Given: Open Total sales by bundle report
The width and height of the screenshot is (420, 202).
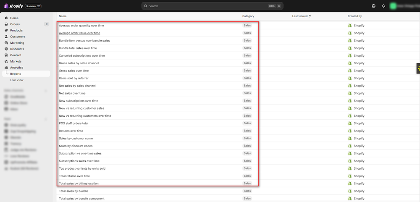Looking at the screenshot, I should point(73,191).
